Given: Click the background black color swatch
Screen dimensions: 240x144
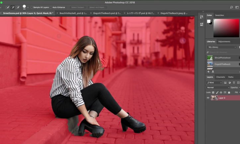Looking at the screenshot, I should coord(211,24).
